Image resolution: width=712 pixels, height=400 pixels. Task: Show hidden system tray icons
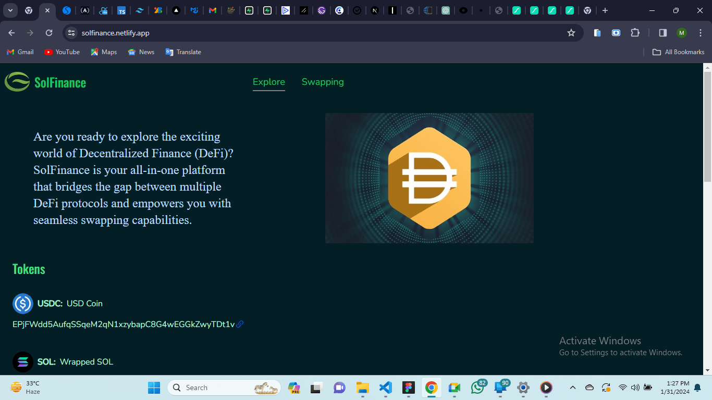pyautogui.click(x=573, y=387)
